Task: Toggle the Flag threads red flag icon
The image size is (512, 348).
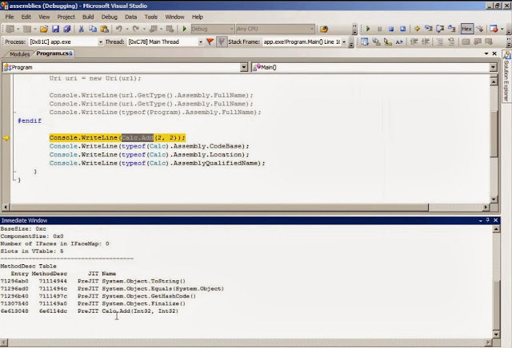Action: coord(210,42)
